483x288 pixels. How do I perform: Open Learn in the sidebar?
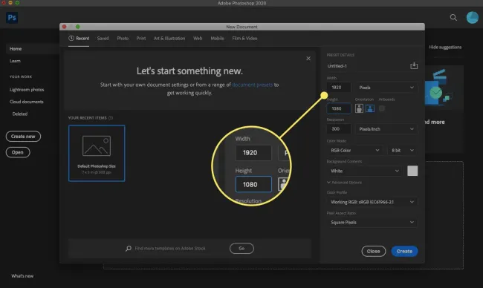tap(15, 61)
